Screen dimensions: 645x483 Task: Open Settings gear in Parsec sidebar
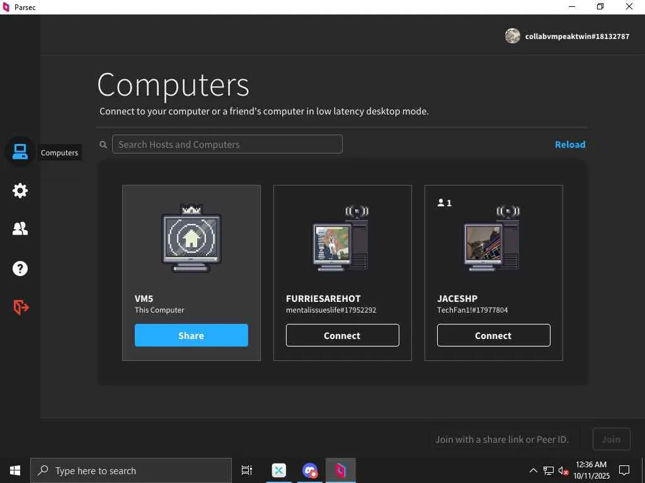pyautogui.click(x=20, y=191)
